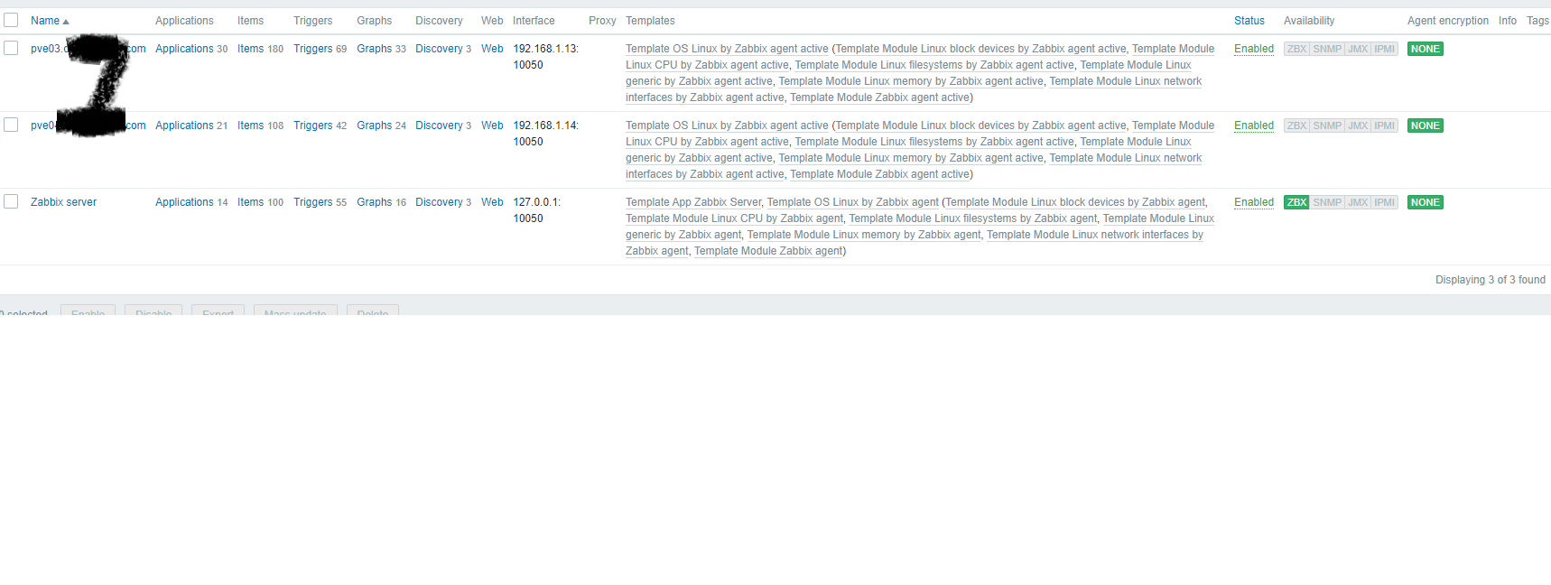Click the green ZBX availability badge of Zabbix server
Viewport: 1551px width, 585px height.
[1296, 202]
